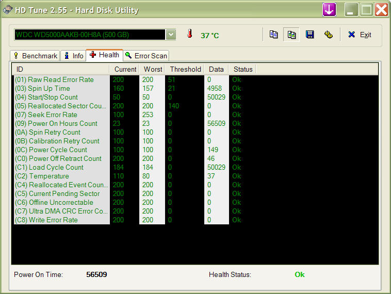391x294 pixels.
Task: Select the Spin Up Time attribute
Action: tap(42, 88)
